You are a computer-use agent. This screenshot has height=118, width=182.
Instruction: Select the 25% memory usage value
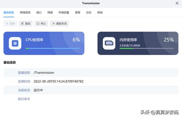169,40
